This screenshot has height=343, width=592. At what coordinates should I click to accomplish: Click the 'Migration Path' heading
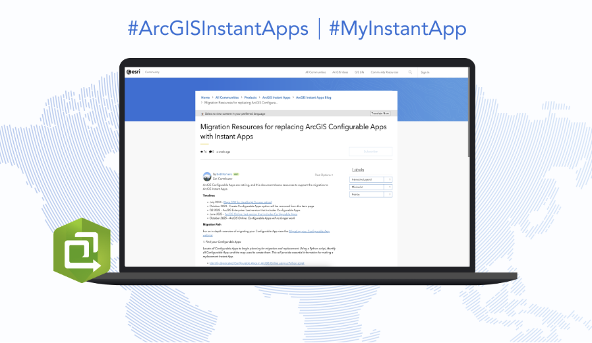pyautogui.click(x=212, y=224)
